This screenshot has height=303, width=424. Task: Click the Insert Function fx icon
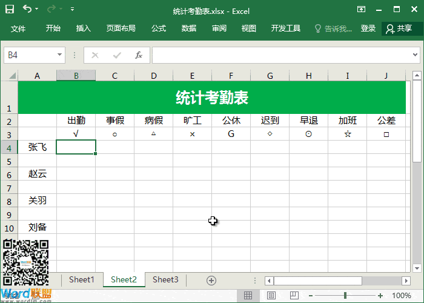tap(139, 55)
